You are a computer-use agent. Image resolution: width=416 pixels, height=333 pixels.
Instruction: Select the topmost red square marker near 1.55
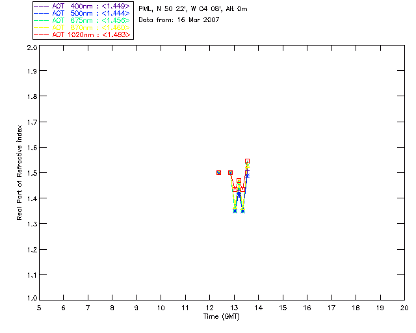coord(247,161)
